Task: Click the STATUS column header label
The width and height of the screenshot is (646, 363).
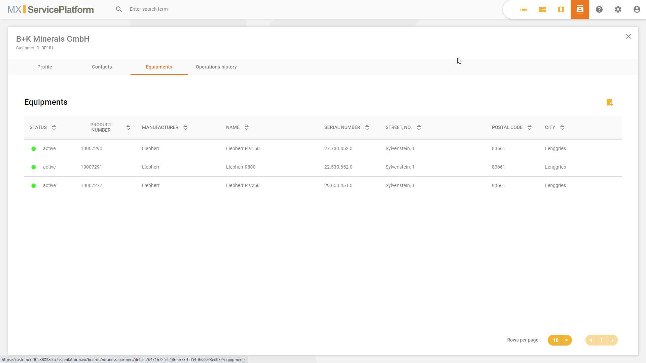Action: click(x=38, y=127)
